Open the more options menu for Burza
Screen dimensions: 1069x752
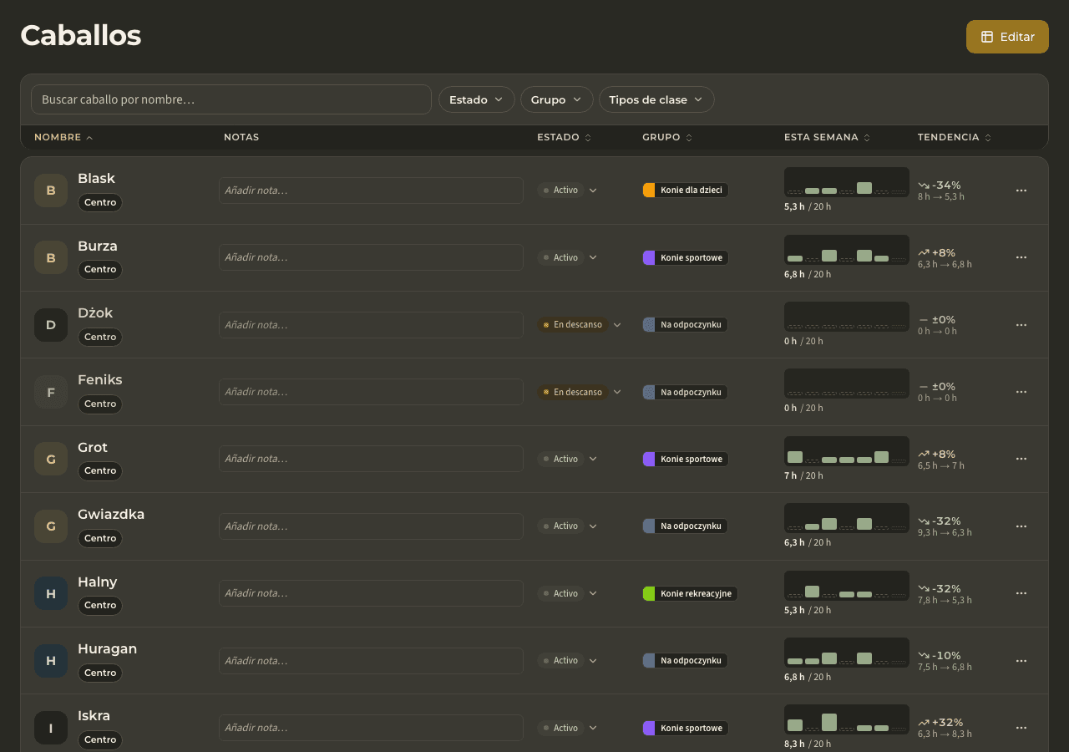pyautogui.click(x=1021, y=257)
